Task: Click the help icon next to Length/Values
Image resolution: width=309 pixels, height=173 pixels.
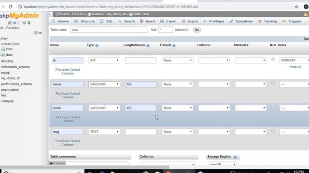Action: click(148, 45)
